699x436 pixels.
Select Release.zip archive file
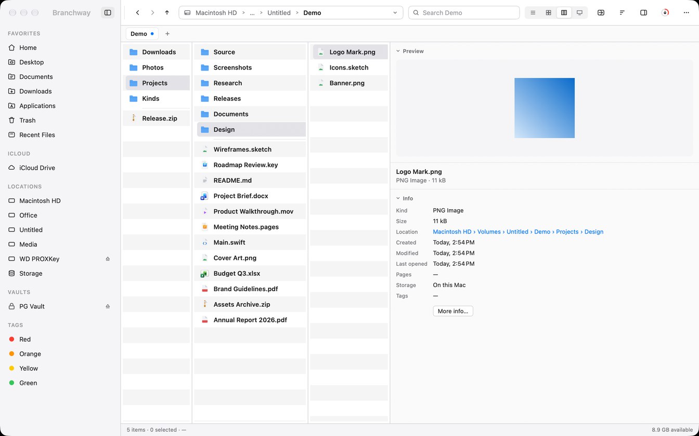click(158, 118)
